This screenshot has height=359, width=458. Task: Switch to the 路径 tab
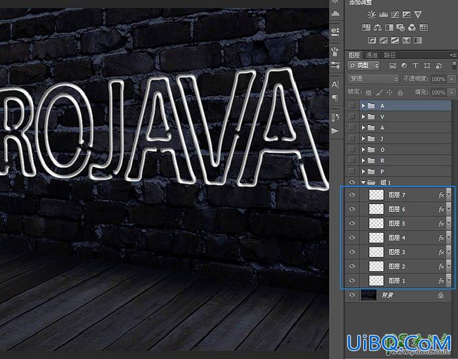click(x=390, y=55)
